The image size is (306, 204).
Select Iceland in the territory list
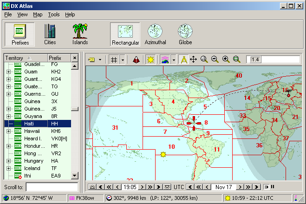coord(38,168)
